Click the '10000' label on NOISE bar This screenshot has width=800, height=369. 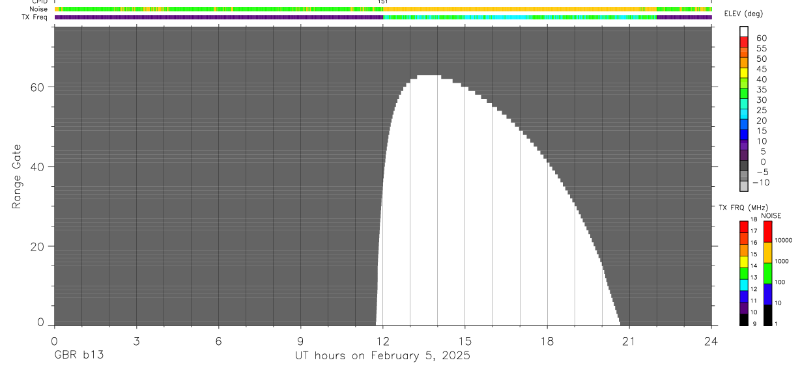[784, 241]
